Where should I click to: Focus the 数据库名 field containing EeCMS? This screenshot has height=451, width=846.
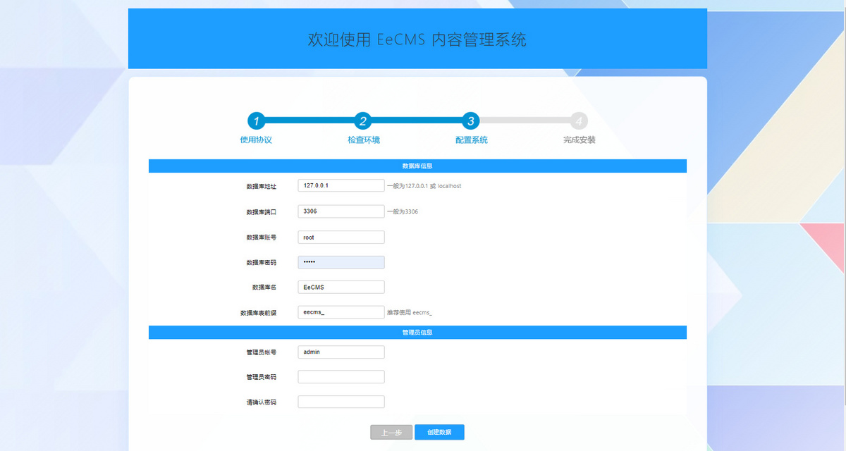[341, 288]
